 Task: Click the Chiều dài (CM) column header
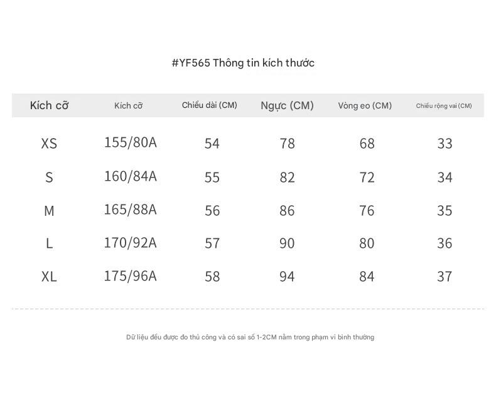210,105
